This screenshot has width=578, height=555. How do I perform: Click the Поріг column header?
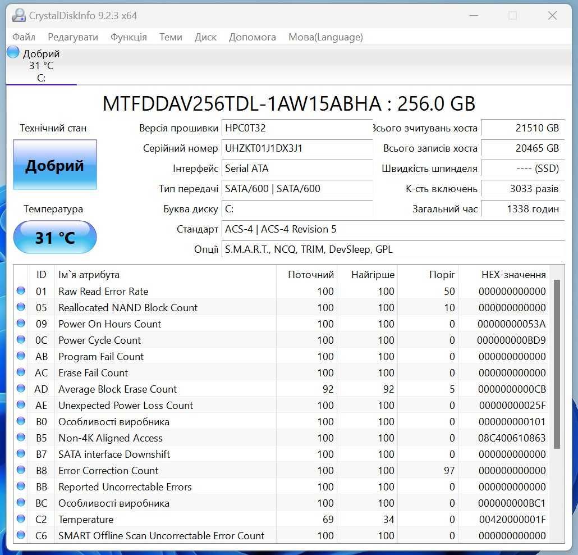[x=428, y=275]
